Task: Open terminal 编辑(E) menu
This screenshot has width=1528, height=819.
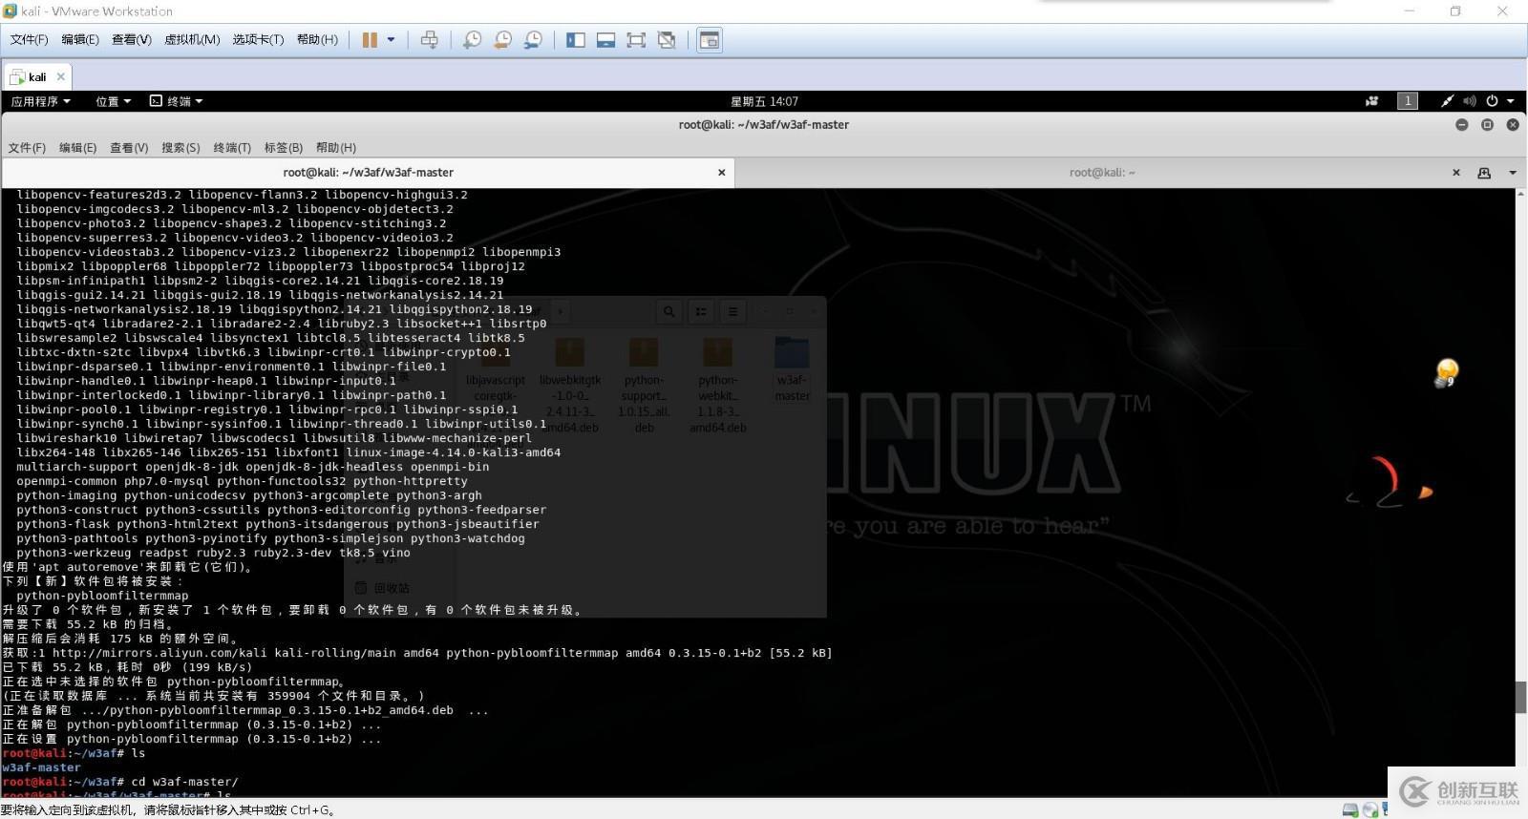Action: [x=77, y=148]
